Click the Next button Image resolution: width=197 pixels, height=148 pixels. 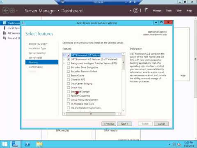click(x=125, y=124)
